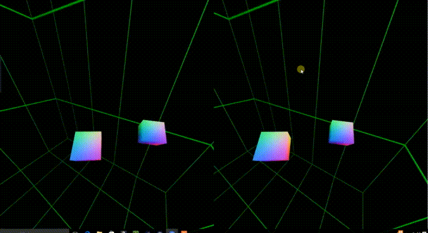Image resolution: width=428 pixels, height=233 pixels.
Task: Click the highlighted active browser taskbar icon
Action: [172, 231]
